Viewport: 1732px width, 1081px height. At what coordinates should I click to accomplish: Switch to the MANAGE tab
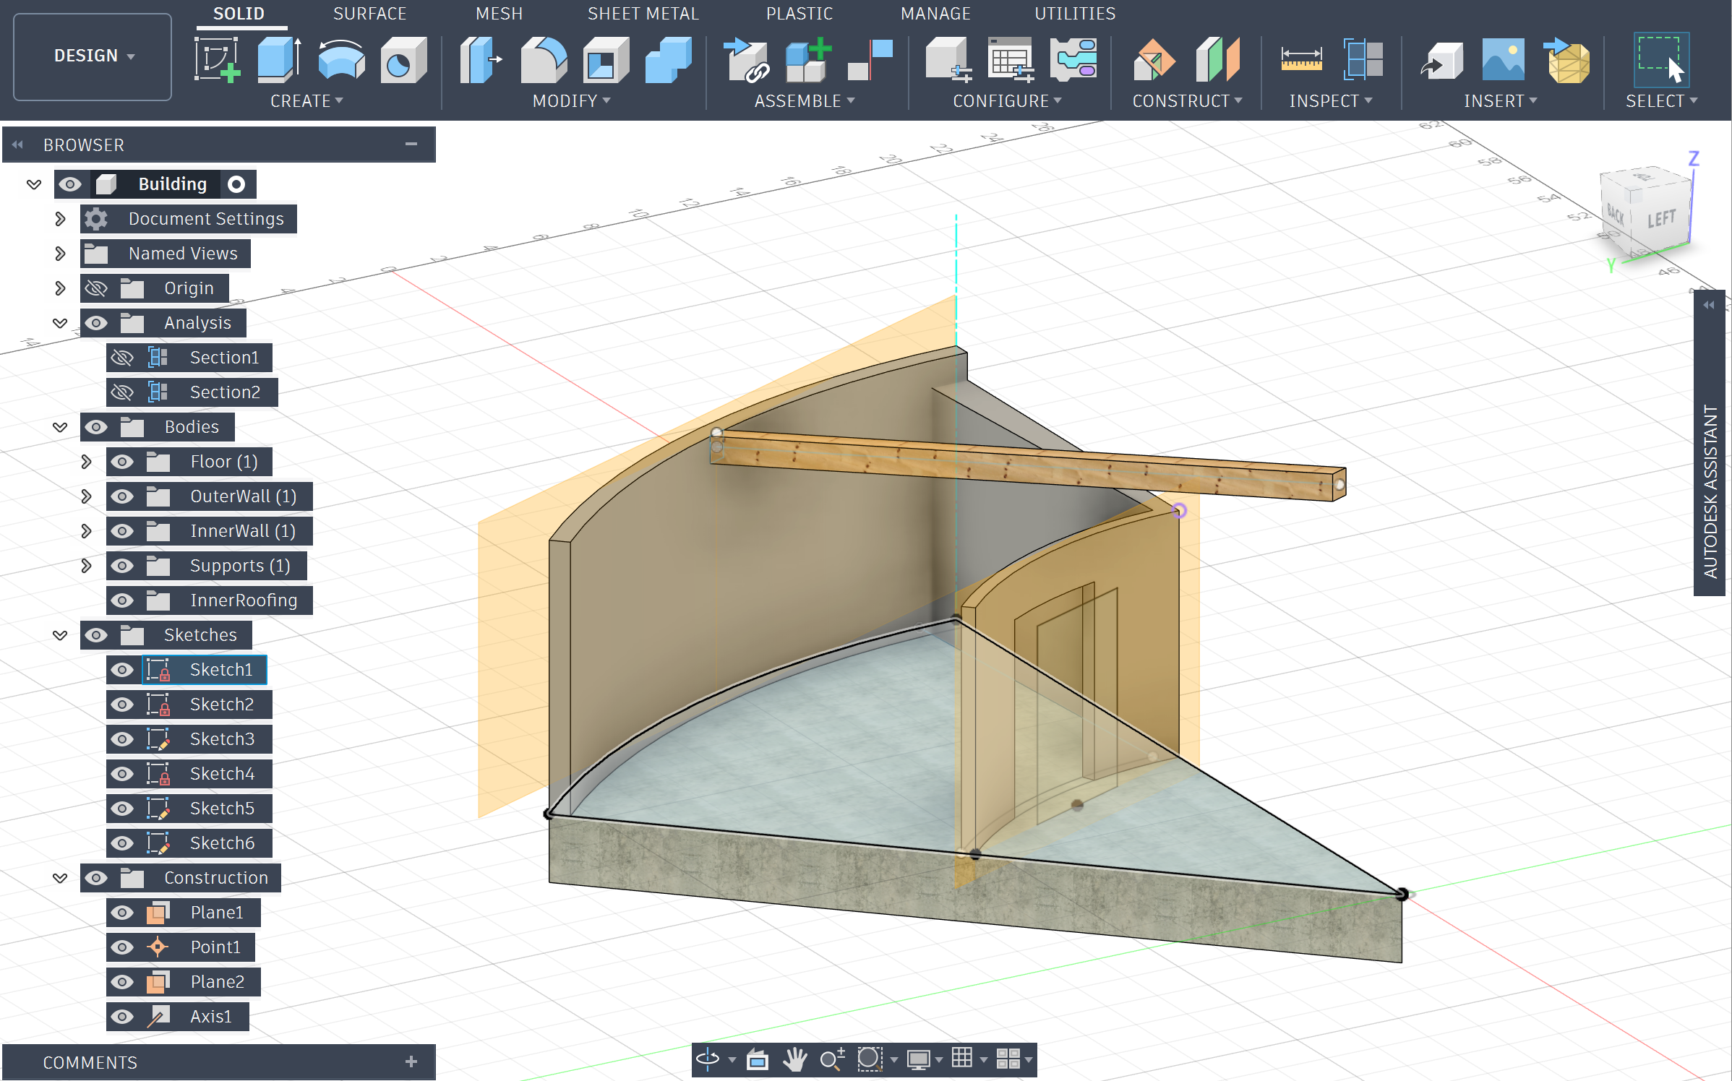tap(935, 14)
